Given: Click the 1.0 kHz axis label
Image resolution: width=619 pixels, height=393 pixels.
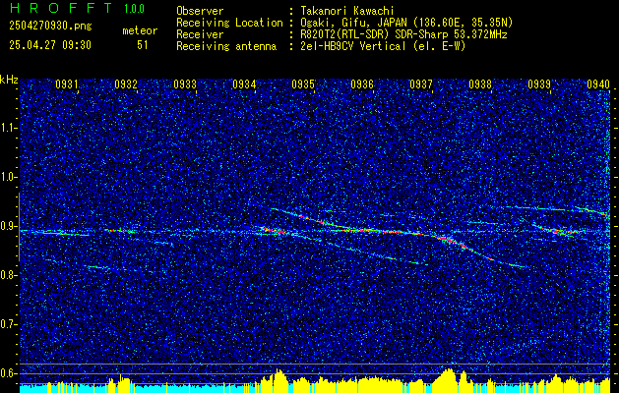Looking at the screenshot, I should (x=8, y=177).
